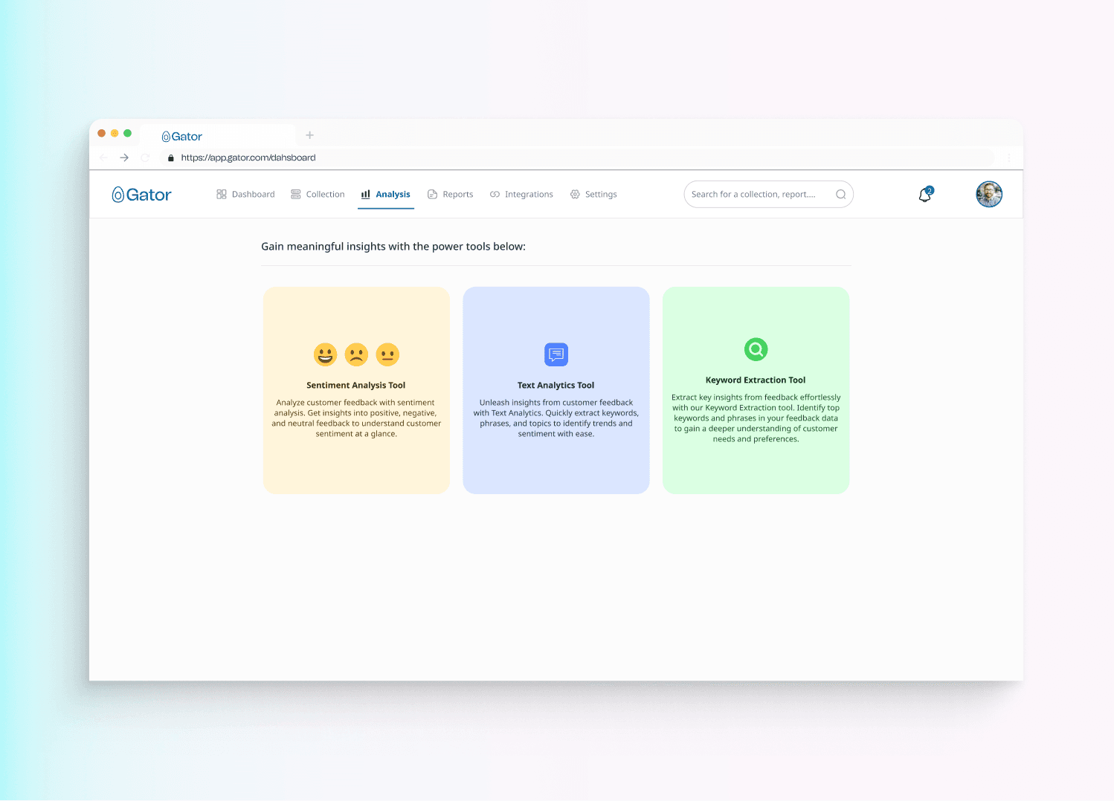Click the happy smiley face emoji
The height and width of the screenshot is (801, 1114).
(325, 354)
